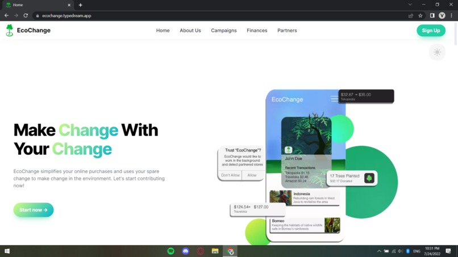Click the Indonesia campaign card

tap(305, 197)
